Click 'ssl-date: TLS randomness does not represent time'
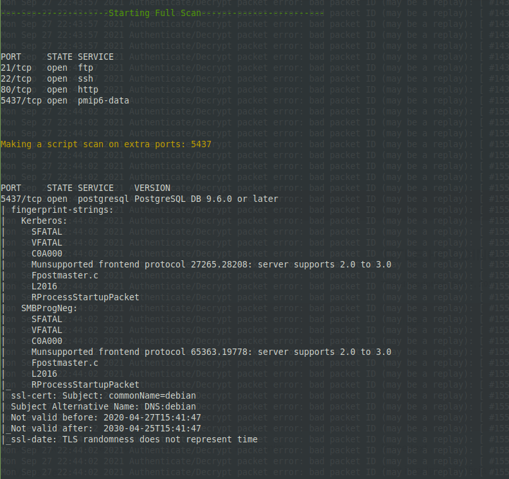This screenshot has width=509, height=479. coord(134,440)
